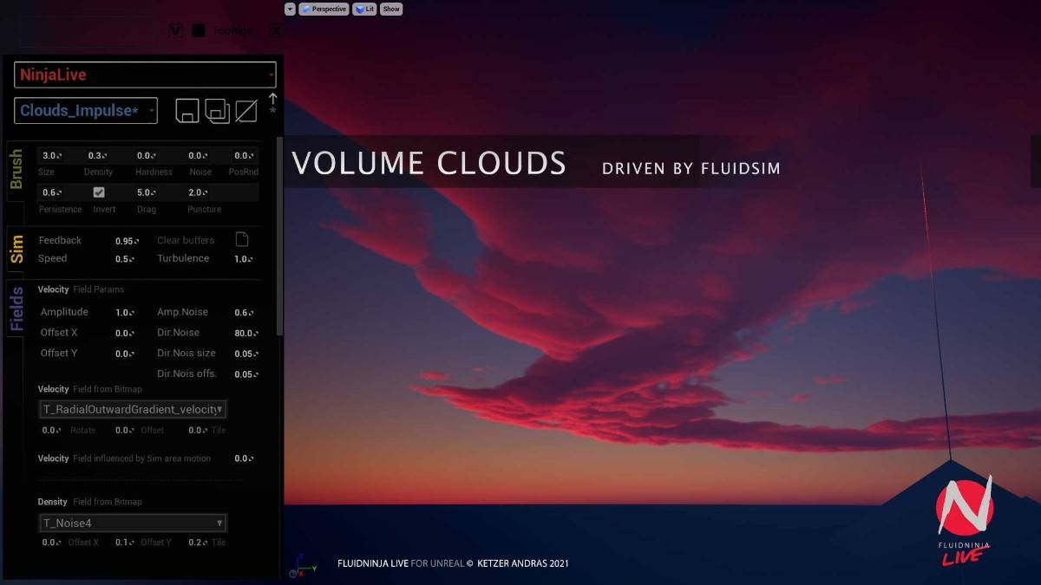Click the Feedback value 0.95
The height and width of the screenshot is (585, 1041).
coord(127,241)
